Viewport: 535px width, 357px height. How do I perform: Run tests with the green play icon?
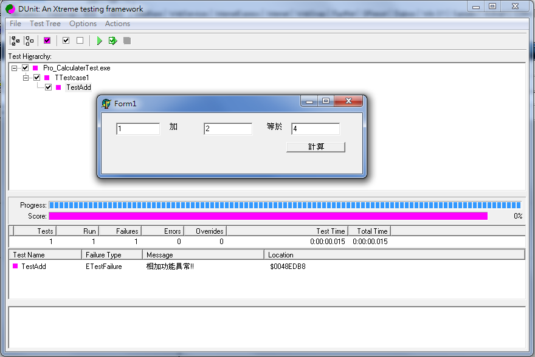tap(99, 41)
